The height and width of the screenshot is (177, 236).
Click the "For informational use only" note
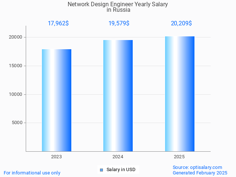32,173
